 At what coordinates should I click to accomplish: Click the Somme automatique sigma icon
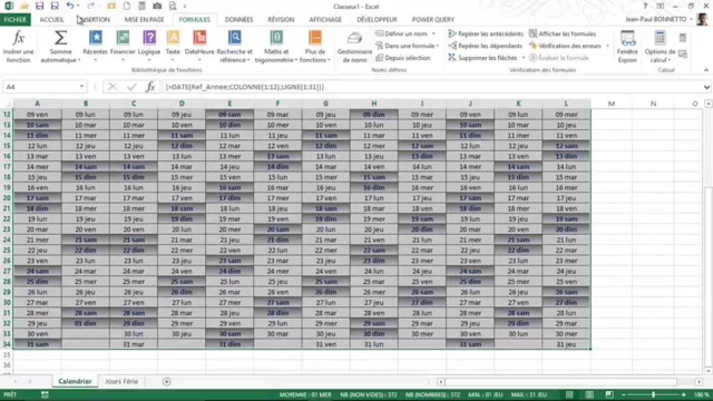point(61,38)
